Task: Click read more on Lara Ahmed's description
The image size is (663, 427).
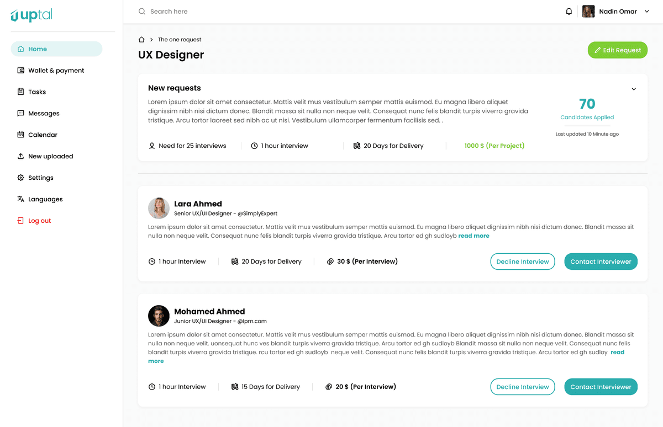Action: (x=473, y=236)
